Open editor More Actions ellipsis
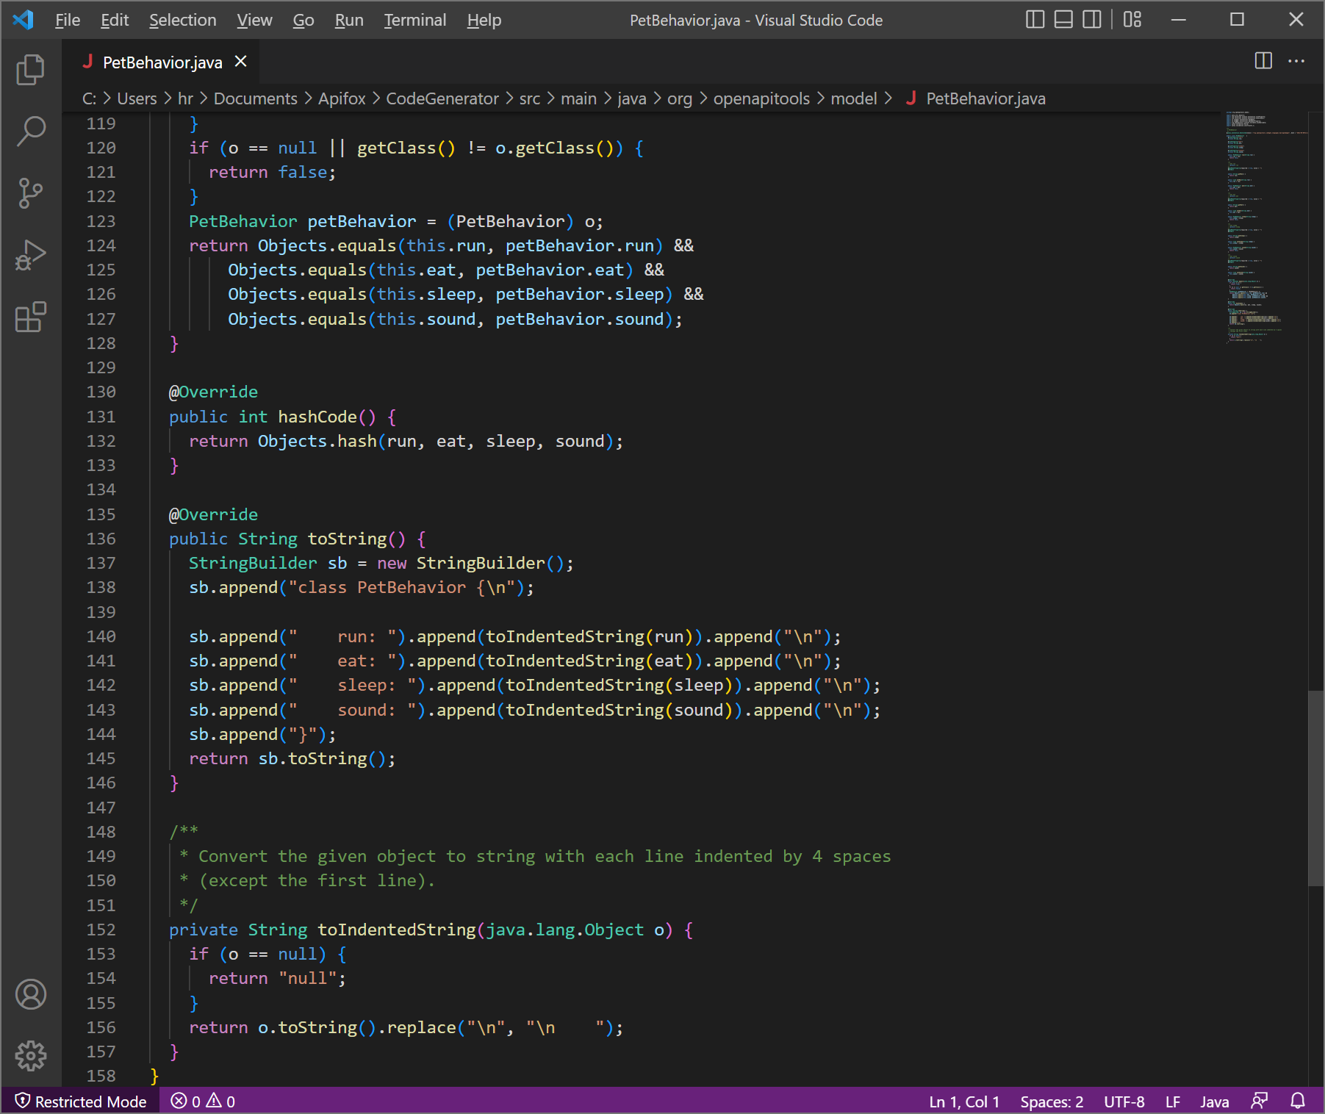Viewport: 1325px width, 1114px height. point(1296,61)
